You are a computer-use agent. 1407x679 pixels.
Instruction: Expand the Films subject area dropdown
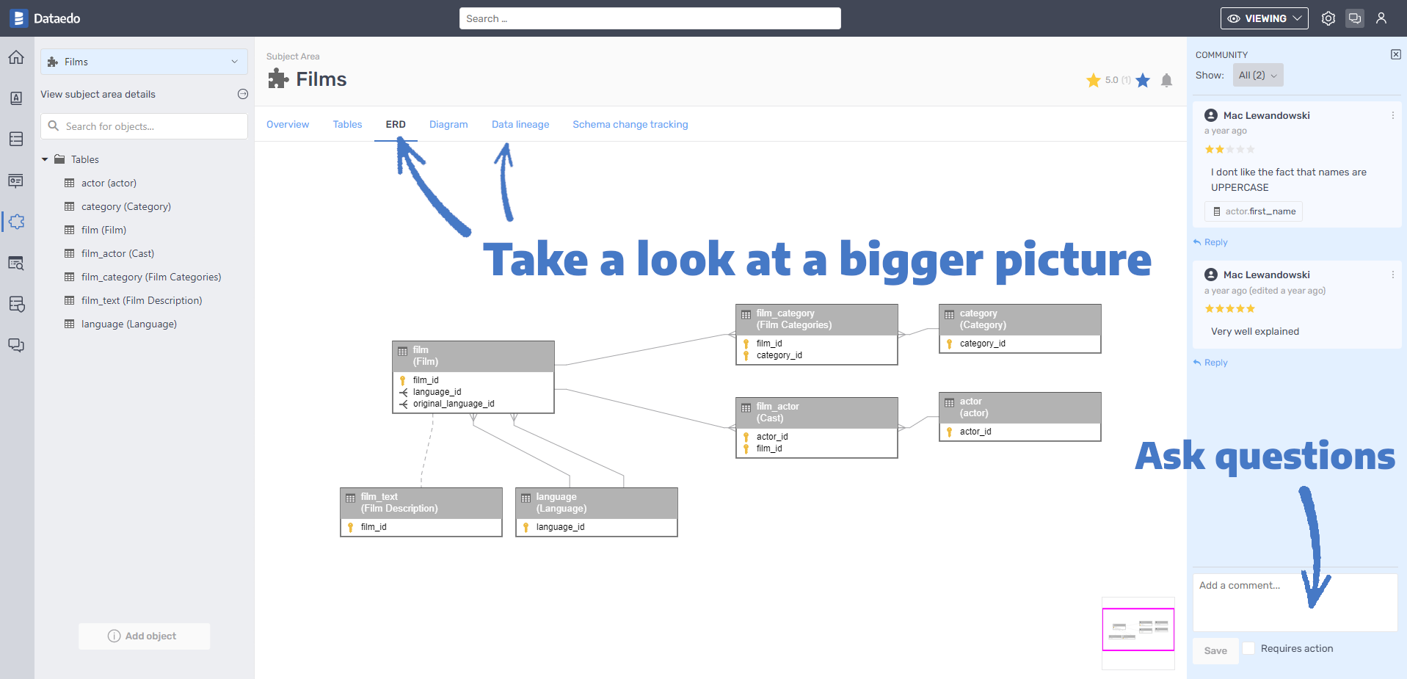(144, 62)
